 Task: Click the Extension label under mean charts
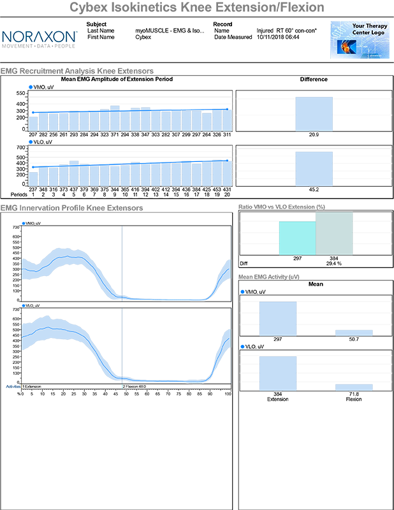tap(277, 399)
